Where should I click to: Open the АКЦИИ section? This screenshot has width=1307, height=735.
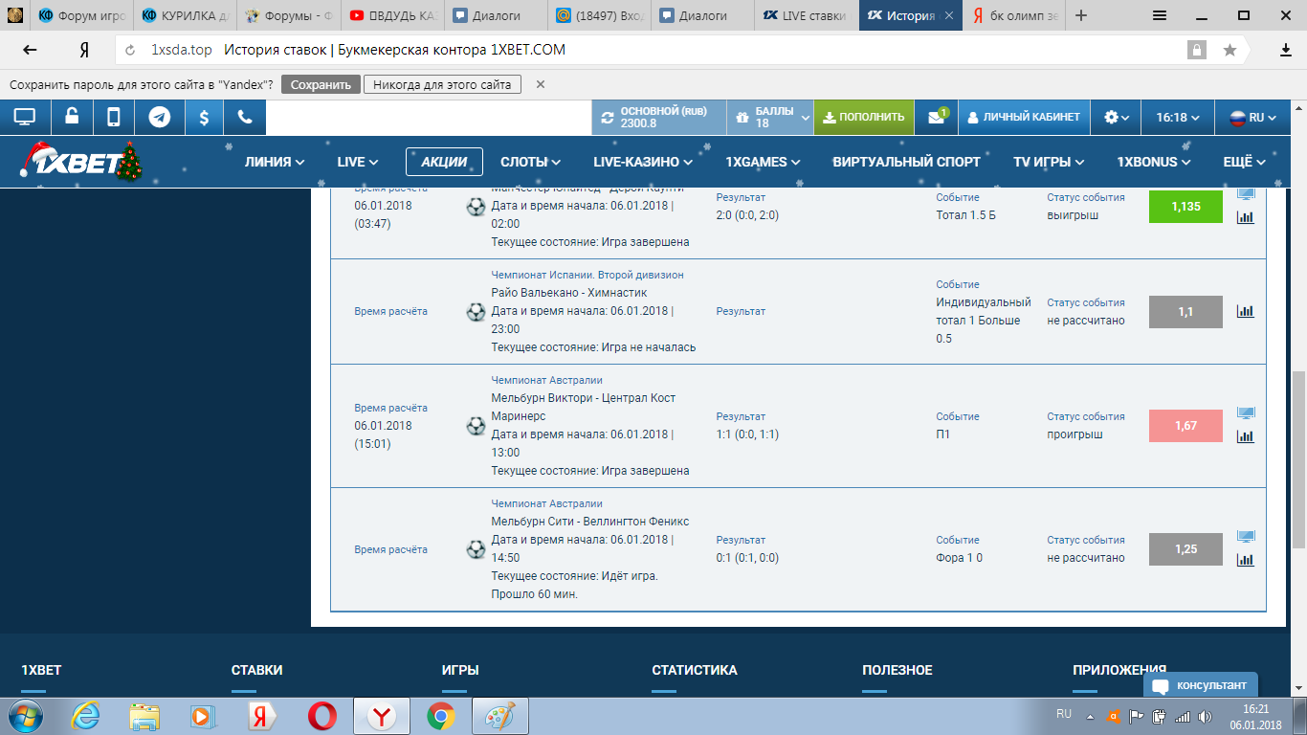pos(444,162)
